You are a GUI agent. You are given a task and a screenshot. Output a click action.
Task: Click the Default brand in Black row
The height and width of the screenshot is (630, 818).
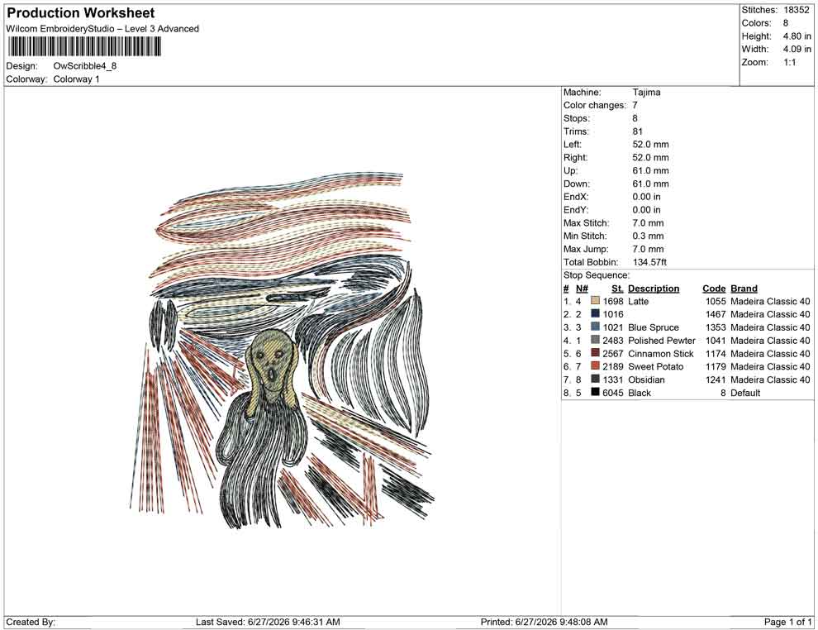(x=745, y=393)
